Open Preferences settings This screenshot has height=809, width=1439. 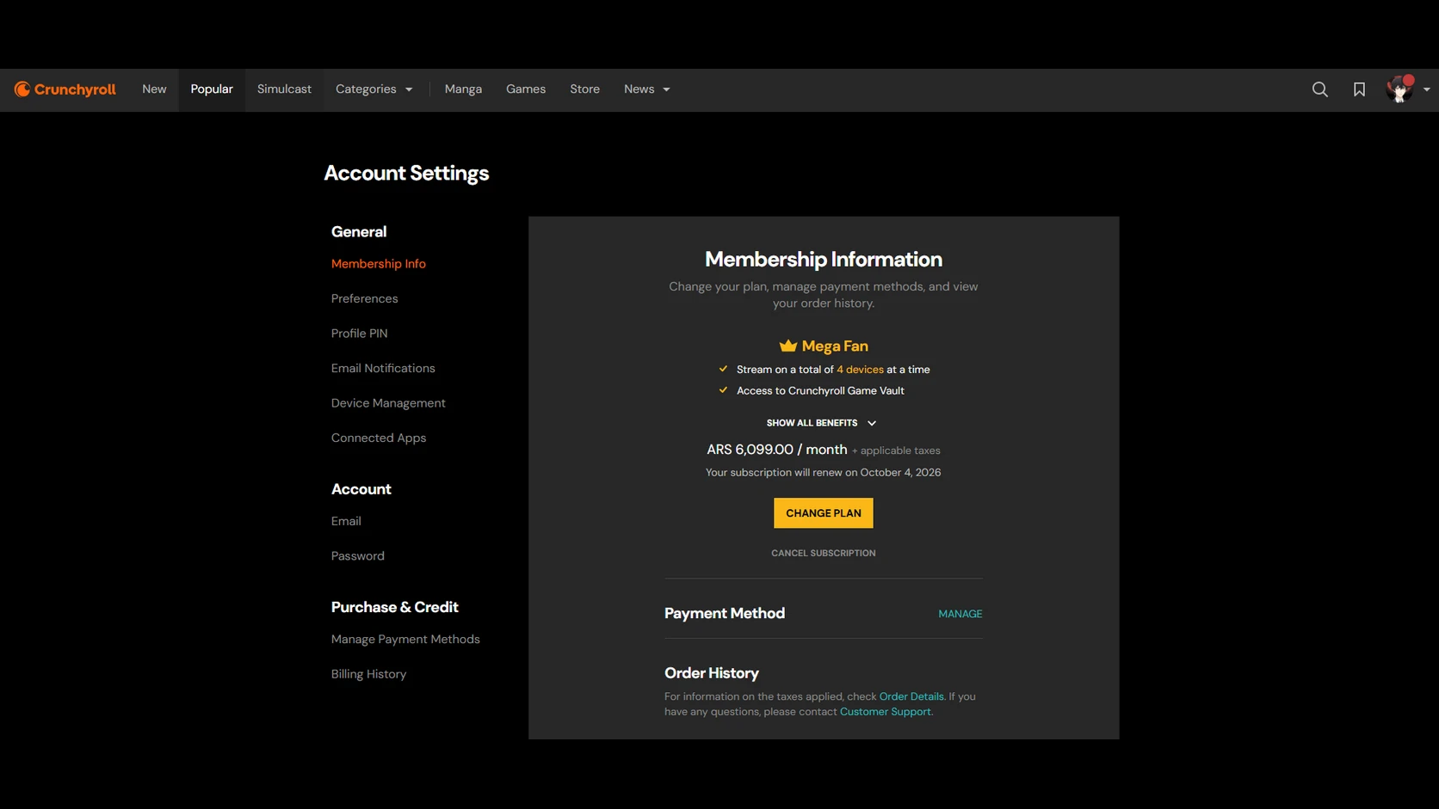tap(365, 299)
